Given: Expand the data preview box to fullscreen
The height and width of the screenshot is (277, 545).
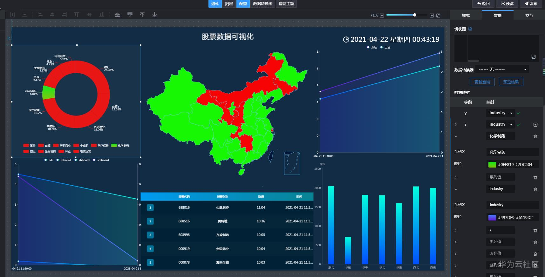Looking at the screenshot, I should [x=534, y=57].
